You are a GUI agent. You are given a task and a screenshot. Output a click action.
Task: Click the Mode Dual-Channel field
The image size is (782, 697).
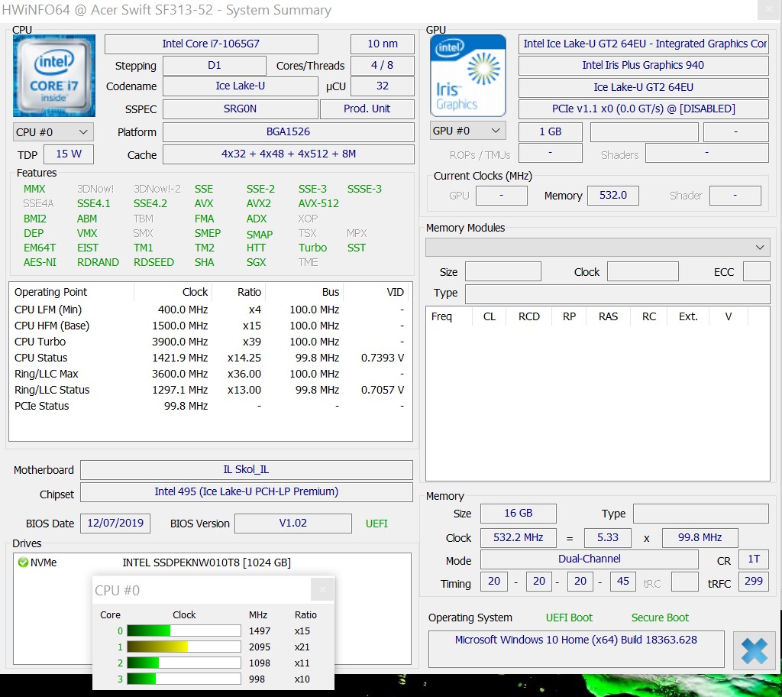coord(589,559)
